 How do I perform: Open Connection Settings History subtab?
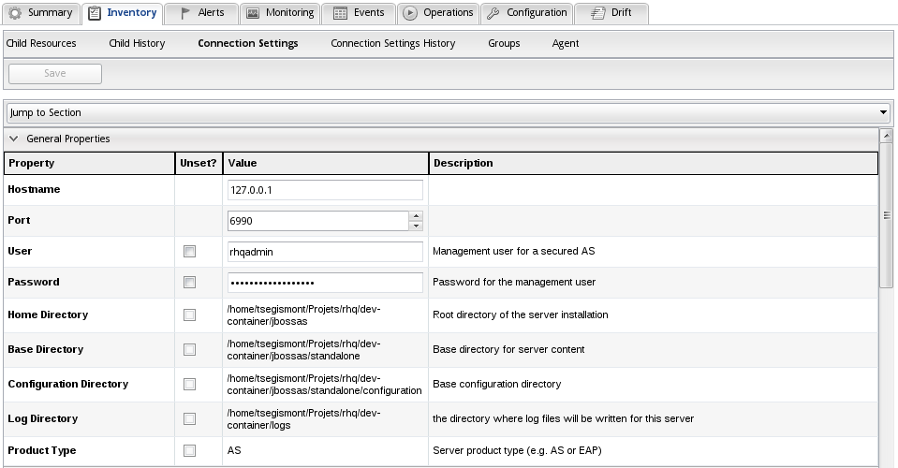(393, 43)
